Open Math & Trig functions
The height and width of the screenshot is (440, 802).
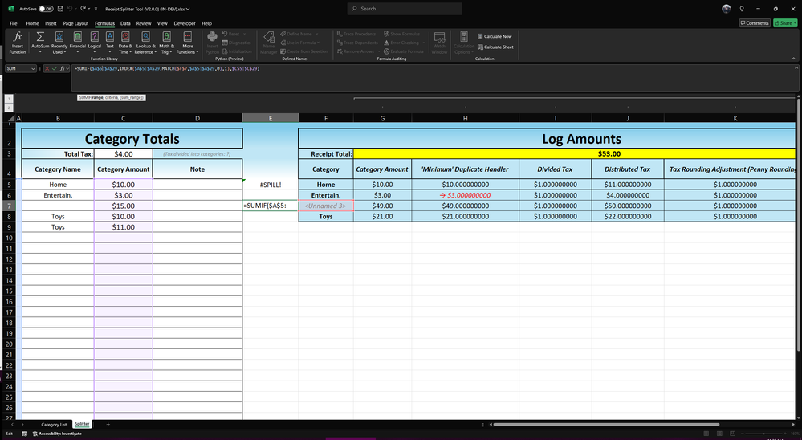166,43
